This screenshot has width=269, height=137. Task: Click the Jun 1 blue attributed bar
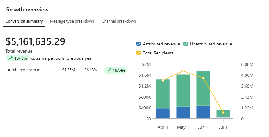coord(203,112)
